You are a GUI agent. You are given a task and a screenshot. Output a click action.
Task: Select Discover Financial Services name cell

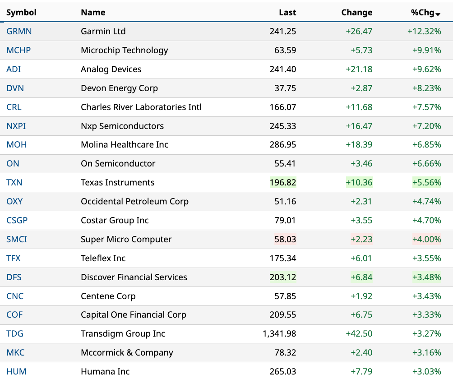134,277
